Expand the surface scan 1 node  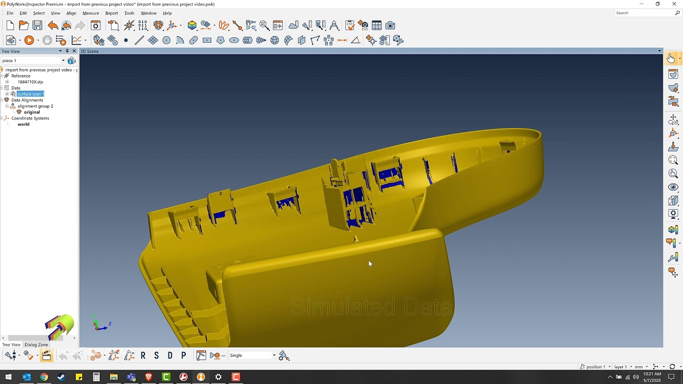click(7, 94)
